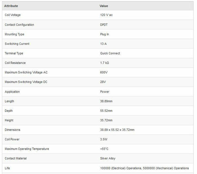Click the Attribute column header
This screenshot has height=174, width=197.
click(x=11, y=6)
